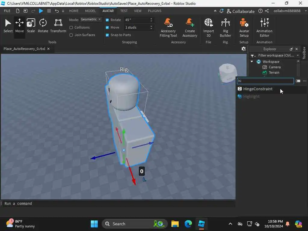This screenshot has height=231, width=308.
Task: Switch to the TEST tab
Action: click(x=124, y=11)
